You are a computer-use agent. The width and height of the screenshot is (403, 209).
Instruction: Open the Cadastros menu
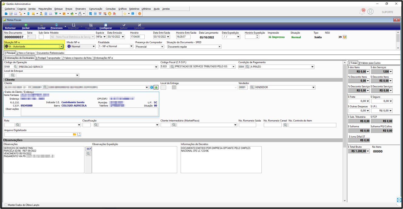(x=10, y=9)
